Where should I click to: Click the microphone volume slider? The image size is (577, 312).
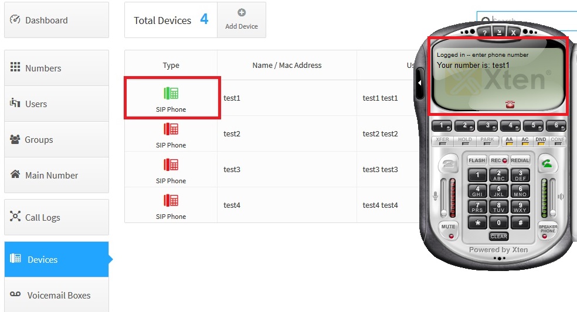point(443,199)
